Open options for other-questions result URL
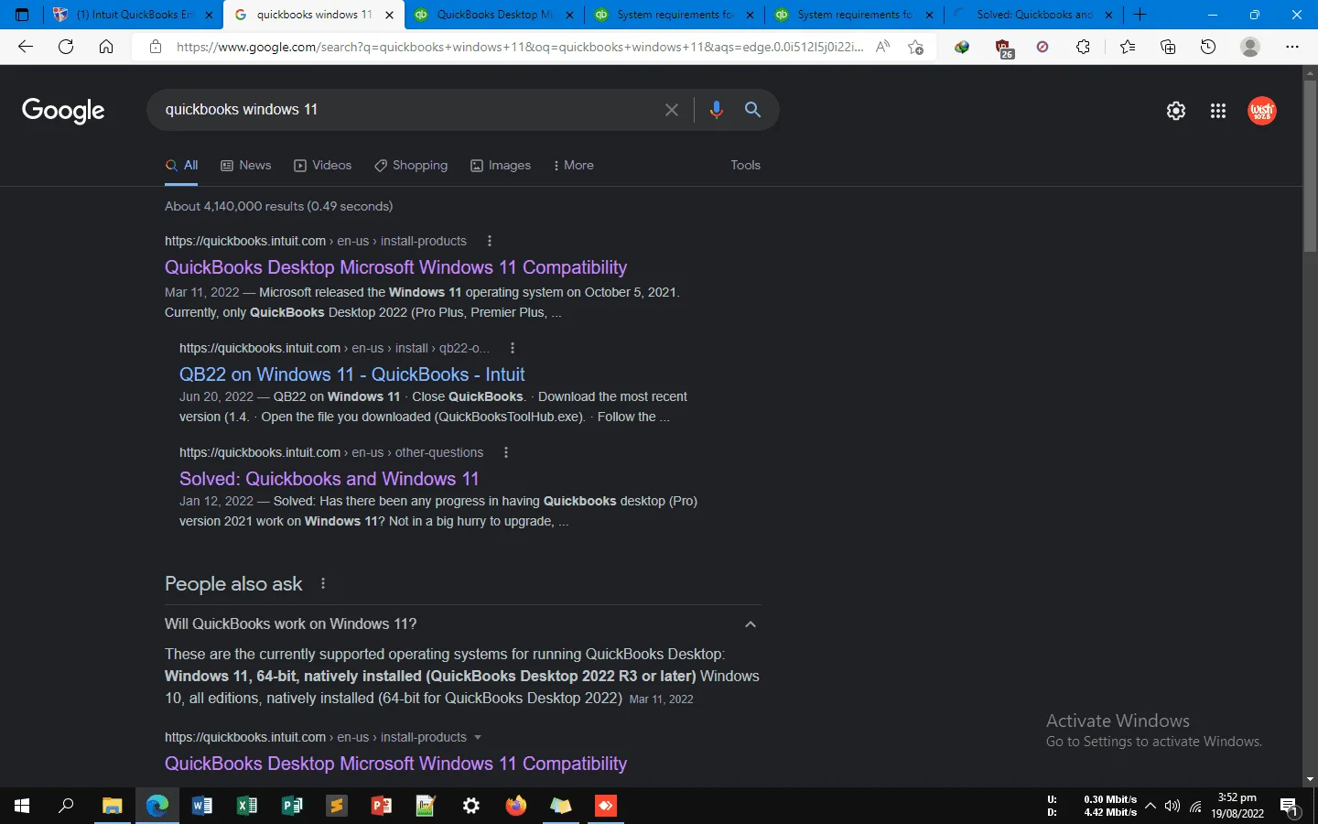1318x824 pixels. [x=506, y=452]
